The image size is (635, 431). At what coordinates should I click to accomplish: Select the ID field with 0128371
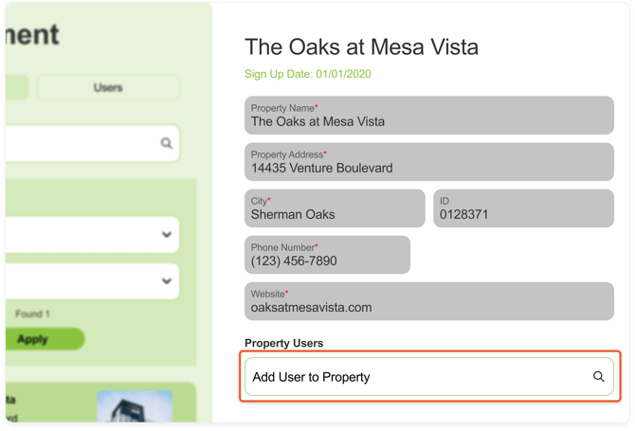click(x=523, y=208)
